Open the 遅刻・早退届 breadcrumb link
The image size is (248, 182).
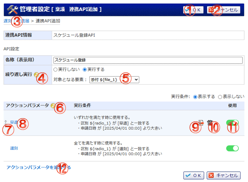click(16, 21)
